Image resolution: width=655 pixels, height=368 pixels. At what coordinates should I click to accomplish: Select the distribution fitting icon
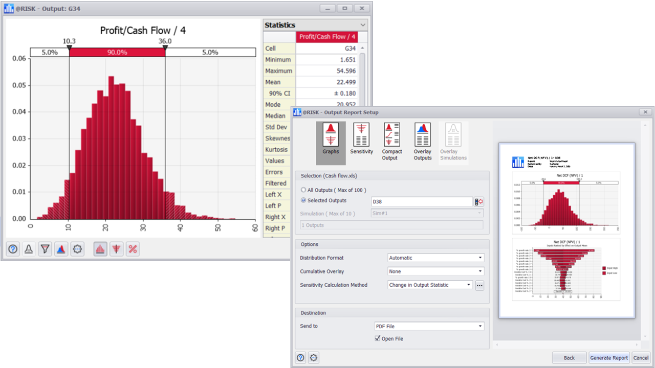[29, 249]
